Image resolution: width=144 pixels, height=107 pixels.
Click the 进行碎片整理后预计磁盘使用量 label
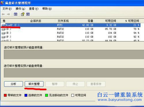point(24,66)
